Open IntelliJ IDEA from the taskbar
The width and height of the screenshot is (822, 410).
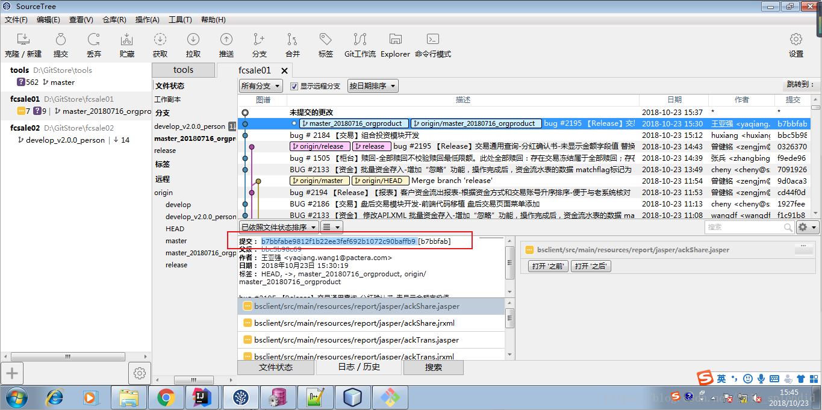(202, 397)
